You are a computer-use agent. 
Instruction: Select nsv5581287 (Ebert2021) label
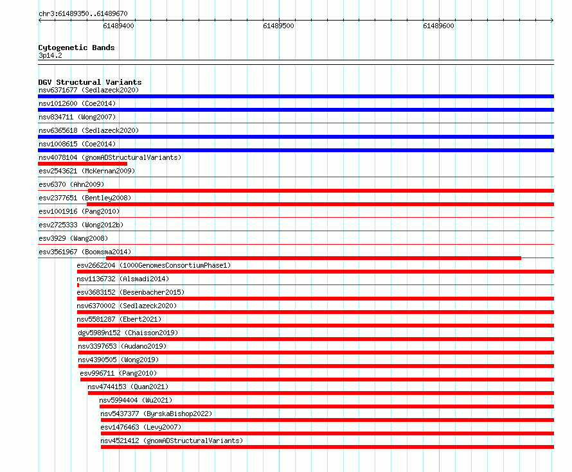point(119,319)
